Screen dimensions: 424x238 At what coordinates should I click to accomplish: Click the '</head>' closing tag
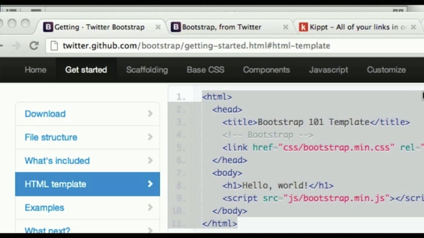[x=230, y=160]
